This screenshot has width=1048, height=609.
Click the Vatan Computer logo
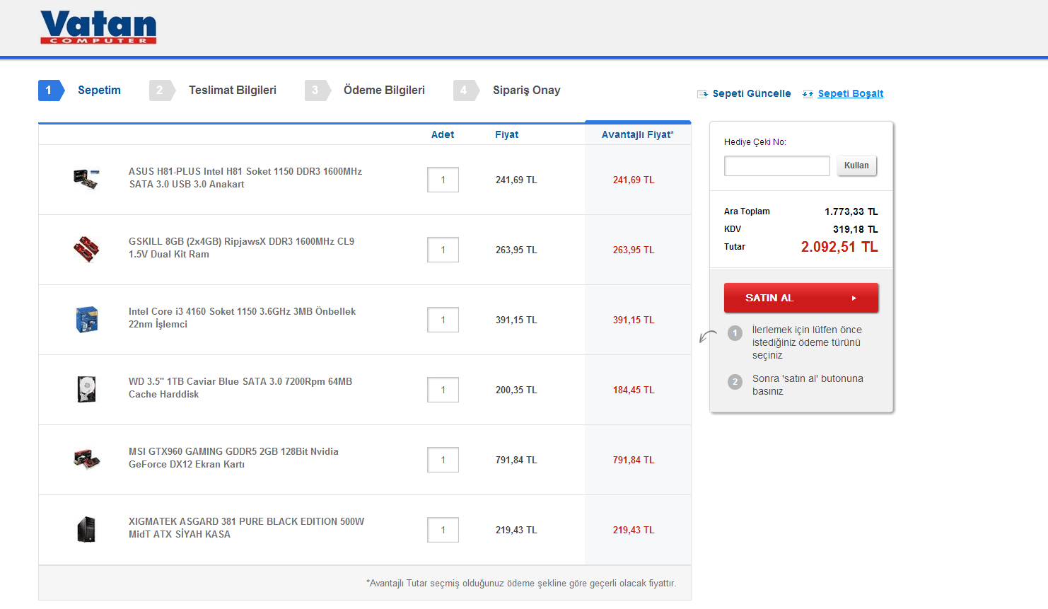pyautogui.click(x=98, y=28)
